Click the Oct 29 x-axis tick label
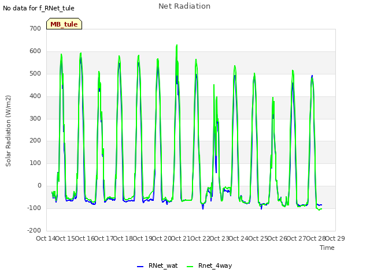This screenshot has width=370, height=277. coord(335,238)
